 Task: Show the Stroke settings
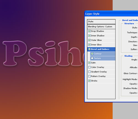[x=94, y=81]
